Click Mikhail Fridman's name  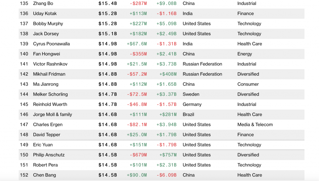[x=49, y=74]
